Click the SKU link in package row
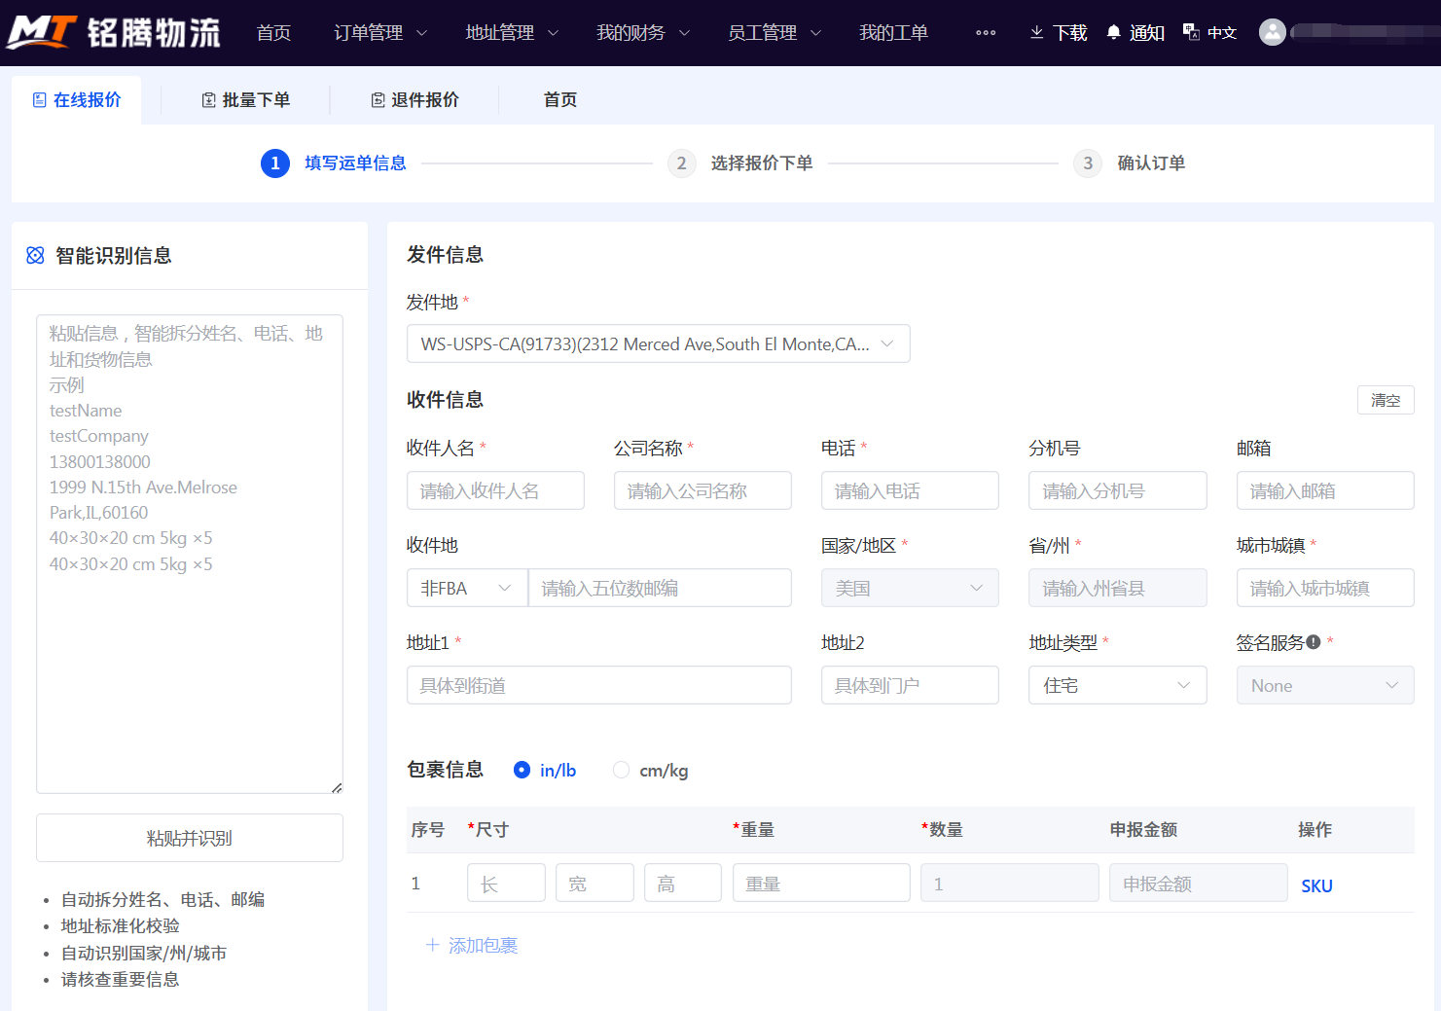This screenshot has width=1441, height=1011. [x=1316, y=885]
